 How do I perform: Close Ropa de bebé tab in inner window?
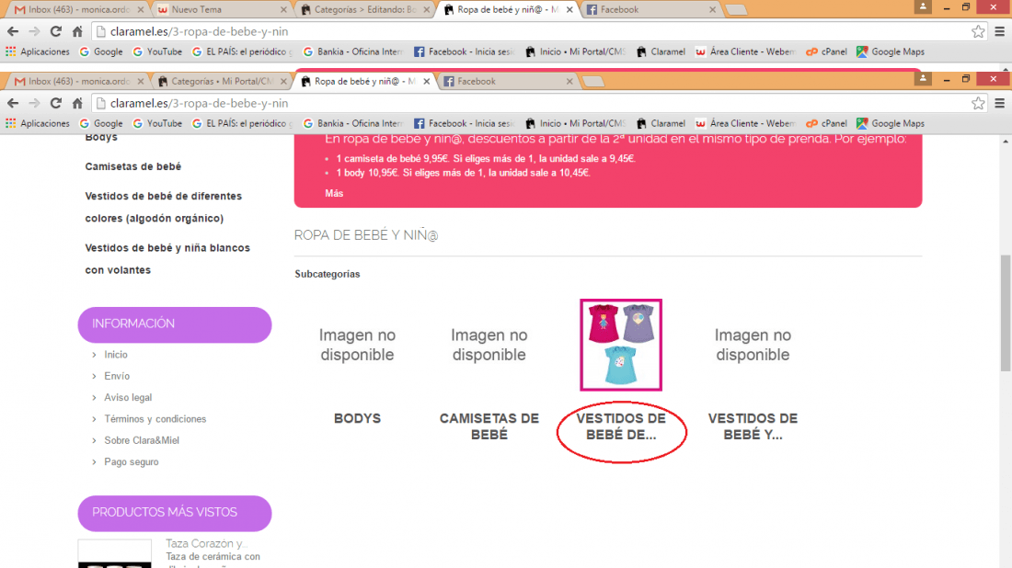pyautogui.click(x=426, y=81)
